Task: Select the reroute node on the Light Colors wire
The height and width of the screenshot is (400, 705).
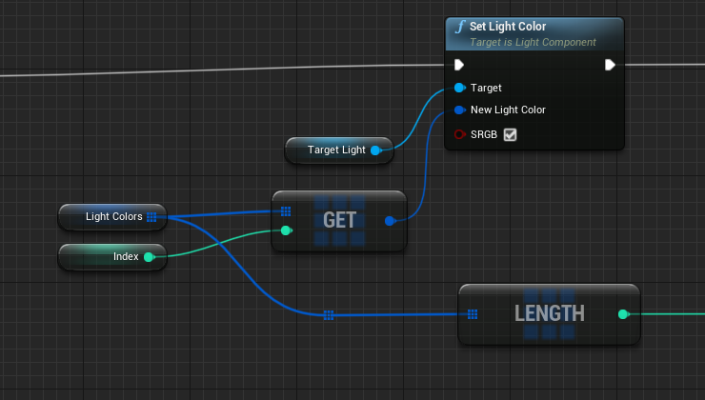Action: [x=328, y=313]
